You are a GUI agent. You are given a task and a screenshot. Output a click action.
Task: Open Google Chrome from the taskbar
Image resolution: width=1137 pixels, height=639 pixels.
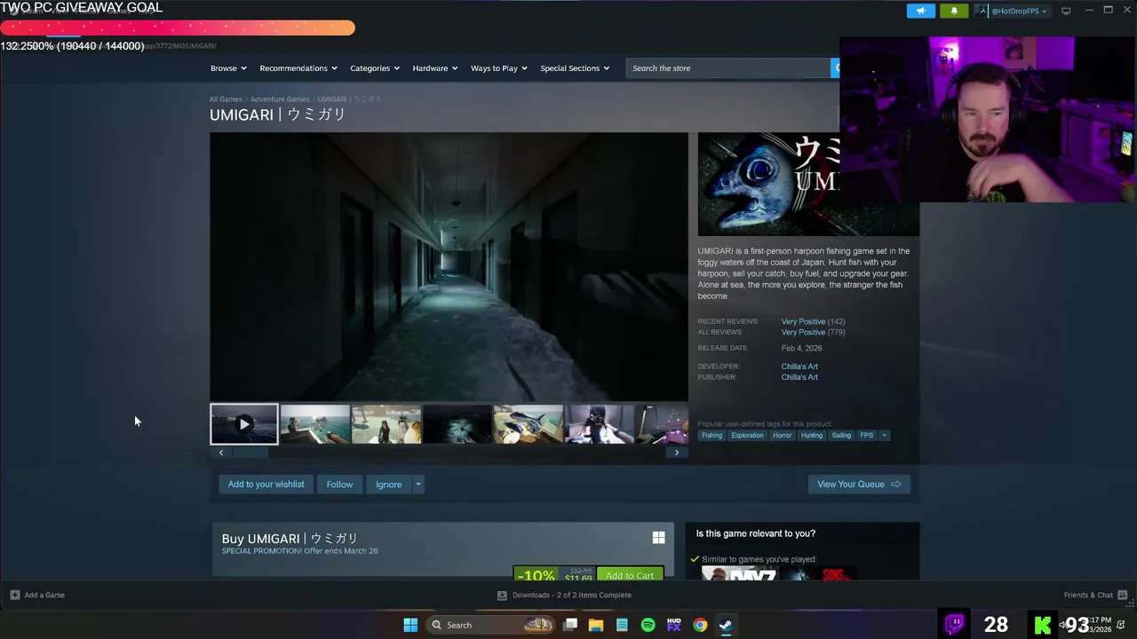700,625
